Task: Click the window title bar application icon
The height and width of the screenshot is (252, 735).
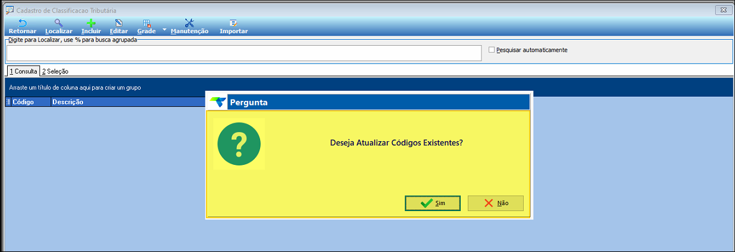Action: (x=9, y=10)
